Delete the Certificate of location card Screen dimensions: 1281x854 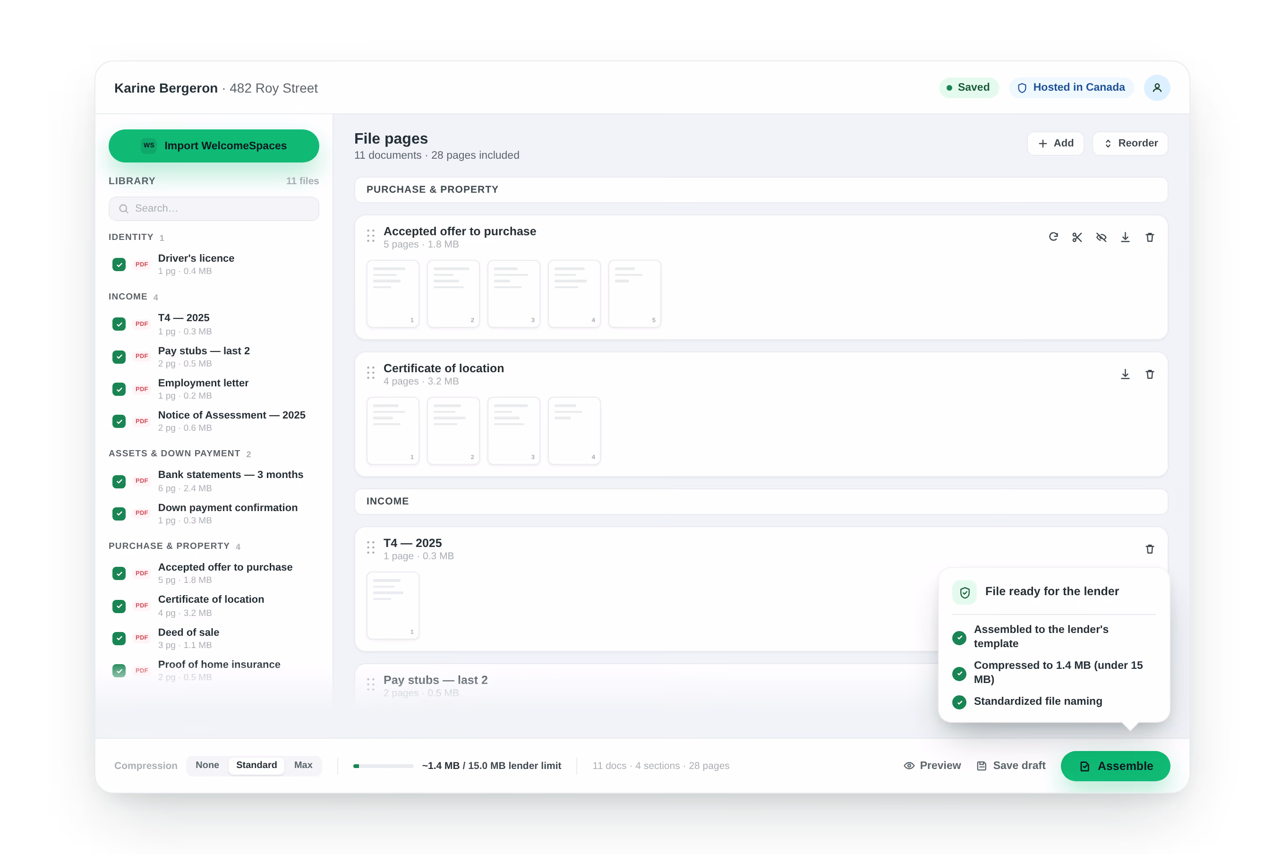(1150, 374)
